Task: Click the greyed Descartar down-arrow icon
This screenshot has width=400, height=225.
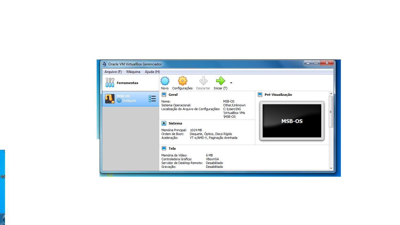Action: coord(203,81)
